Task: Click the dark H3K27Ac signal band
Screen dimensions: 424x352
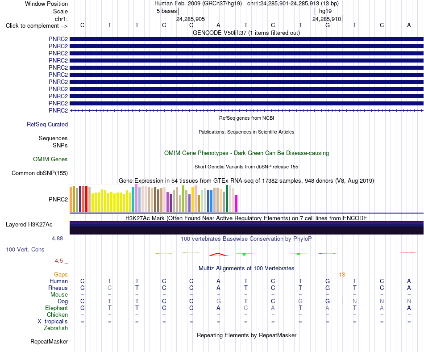Action: click(x=246, y=228)
